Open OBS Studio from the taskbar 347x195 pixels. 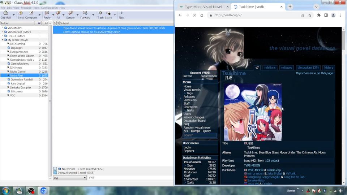tap(31, 191)
